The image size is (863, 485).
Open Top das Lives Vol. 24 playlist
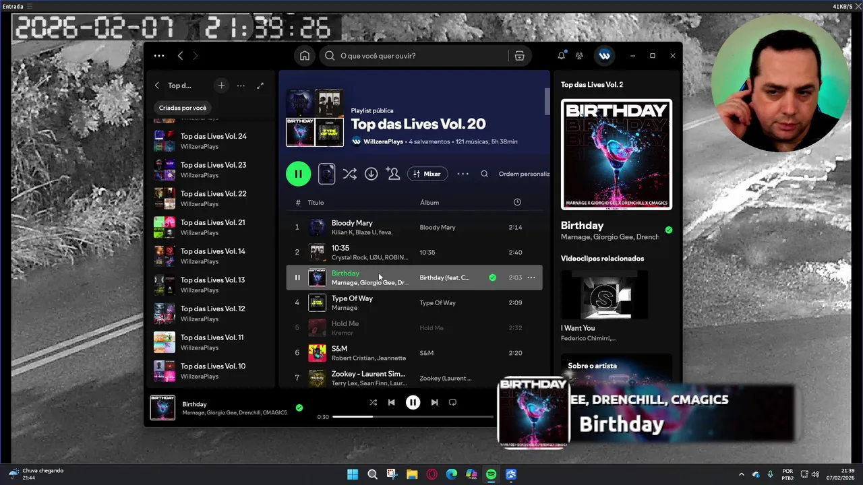211,141
